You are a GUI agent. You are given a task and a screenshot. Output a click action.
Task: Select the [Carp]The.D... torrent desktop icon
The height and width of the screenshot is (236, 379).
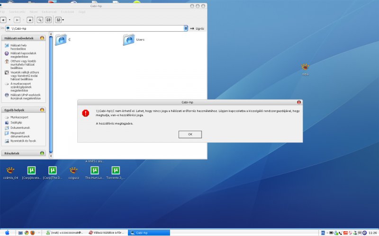coord(53,170)
